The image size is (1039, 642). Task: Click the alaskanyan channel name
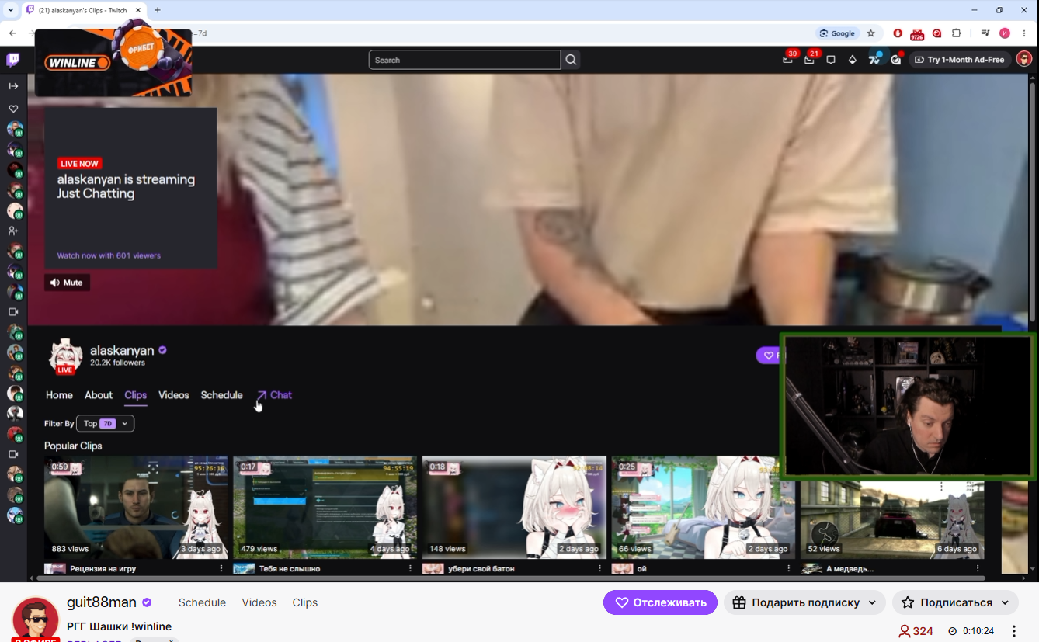coord(122,351)
